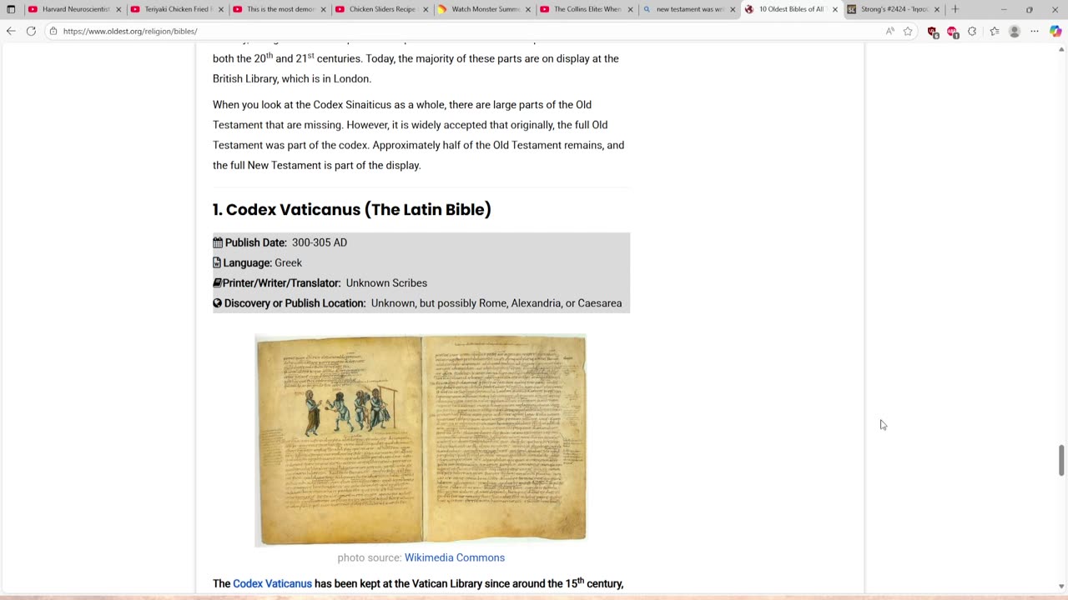Click the 'Language: Greek' line
This screenshot has height=600, width=1068.
tap(257, 262)
